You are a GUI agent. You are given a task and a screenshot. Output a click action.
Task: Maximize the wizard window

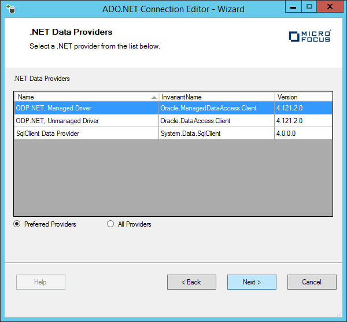[x=309, y=6]
